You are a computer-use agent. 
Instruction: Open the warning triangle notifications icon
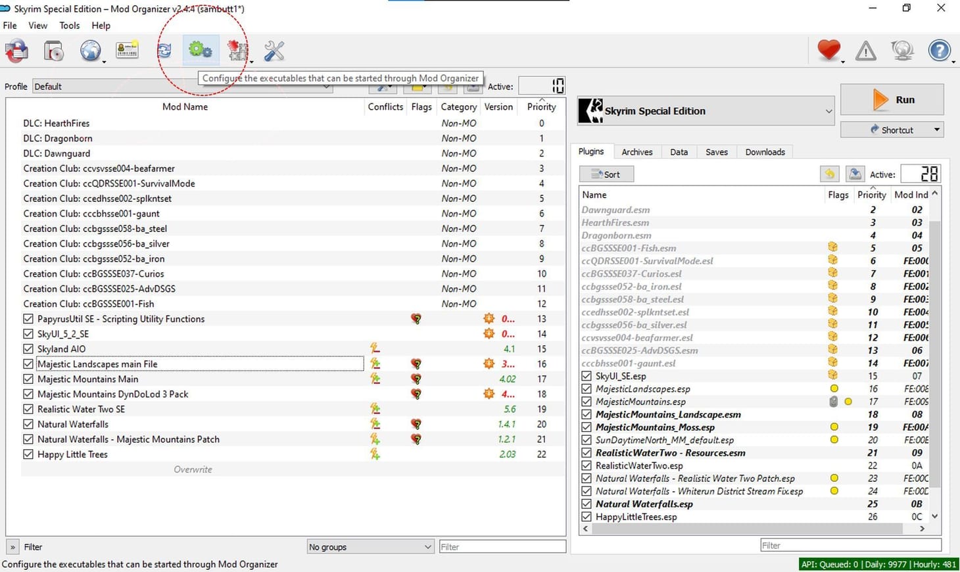click(x=865, y=51)
